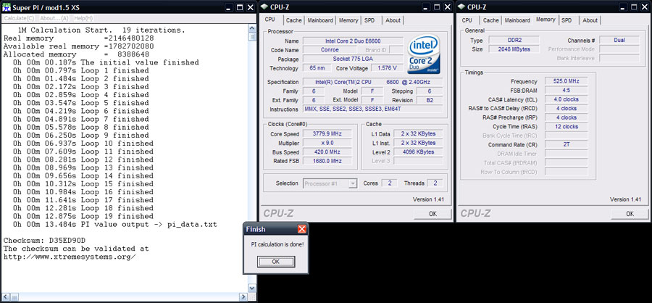Click the Cycle Time value 12 clocks

[x=566, y=127]
